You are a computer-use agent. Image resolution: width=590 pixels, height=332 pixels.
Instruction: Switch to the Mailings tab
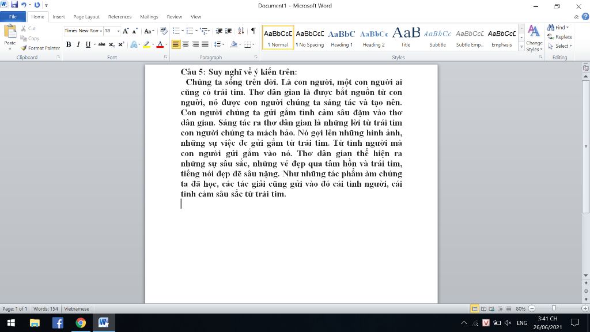coord(149,17)
